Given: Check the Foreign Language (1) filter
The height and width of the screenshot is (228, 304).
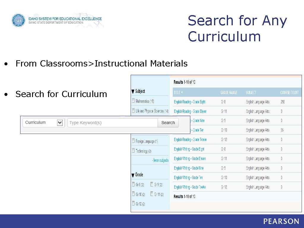Looking at the screenshot, I should (133, 141).
